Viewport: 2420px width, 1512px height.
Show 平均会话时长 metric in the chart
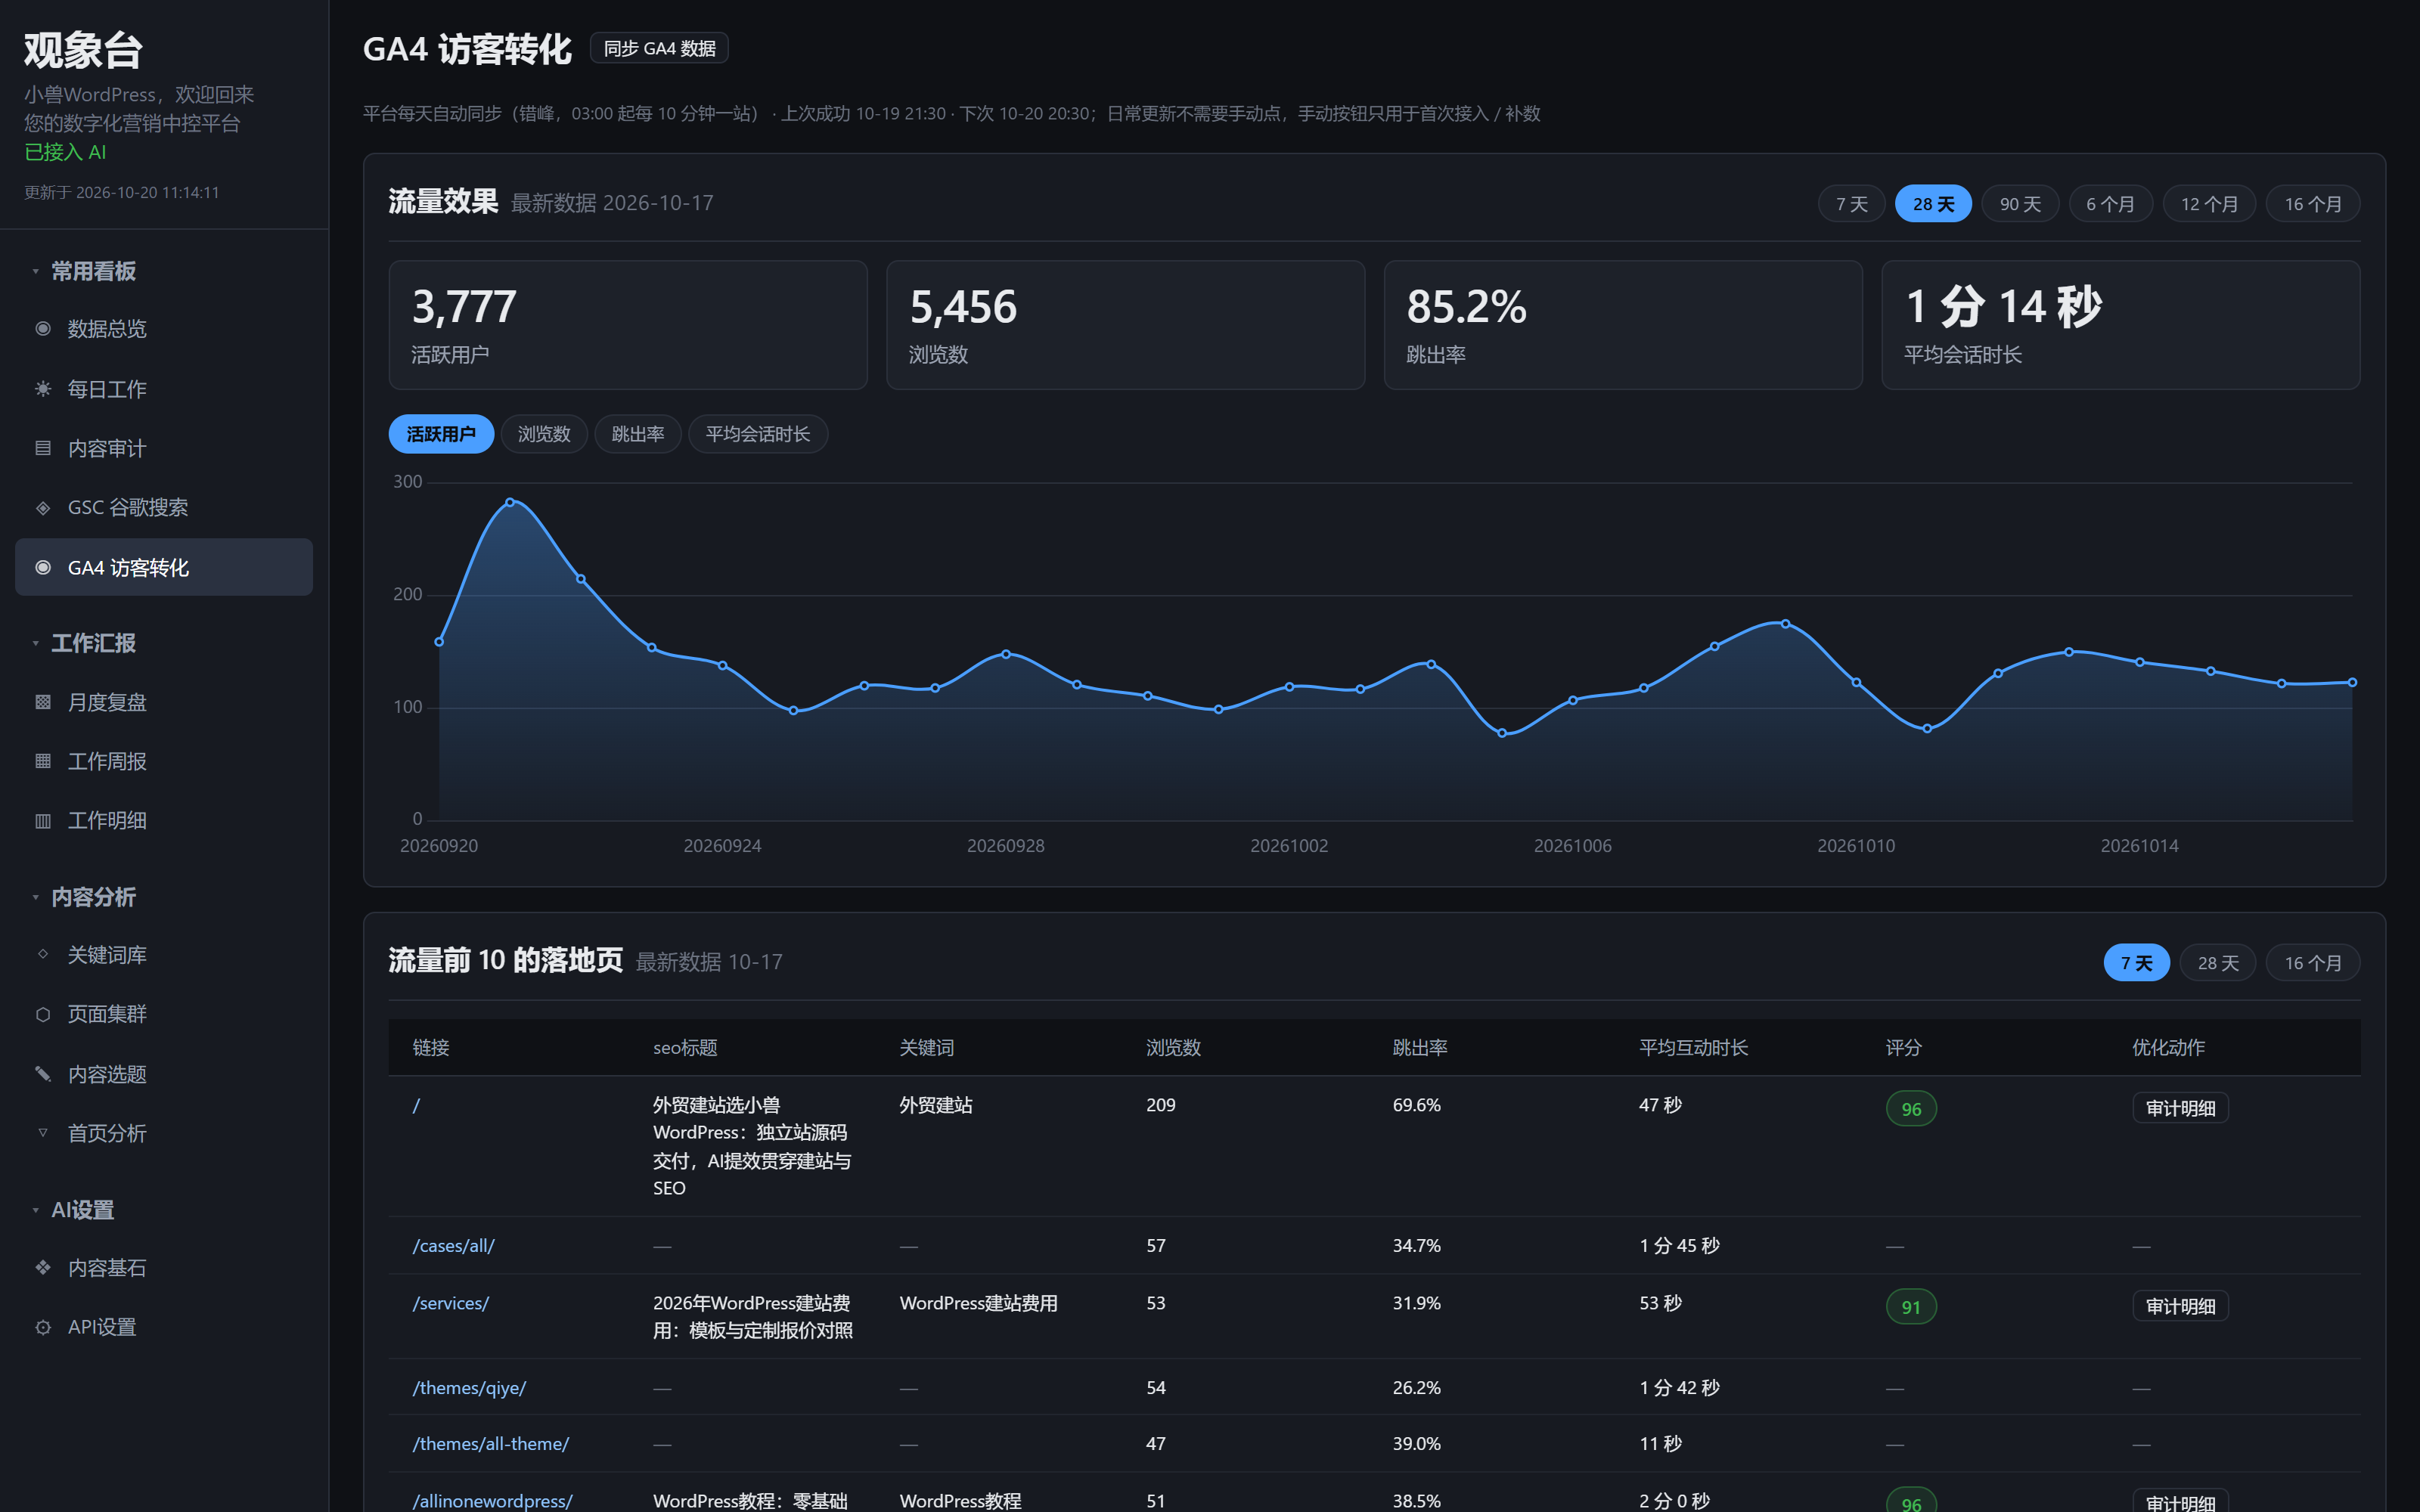758,434
